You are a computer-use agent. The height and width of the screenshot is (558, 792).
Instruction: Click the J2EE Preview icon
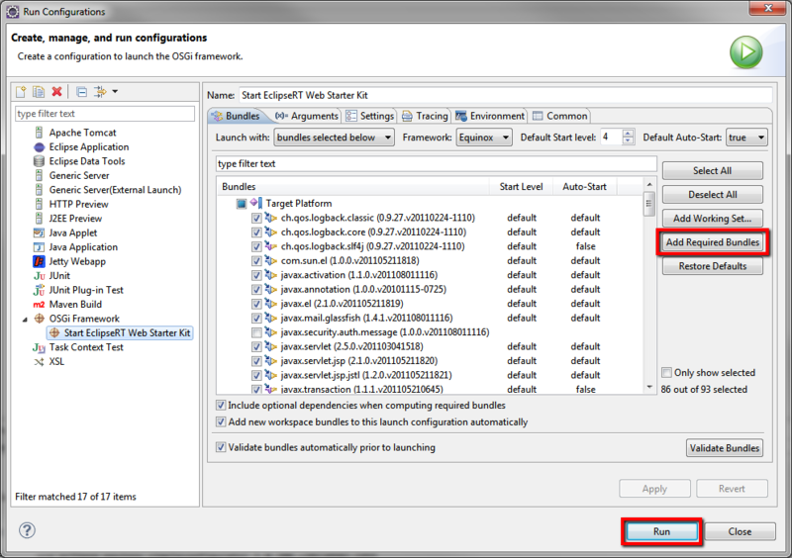[39, 218]
